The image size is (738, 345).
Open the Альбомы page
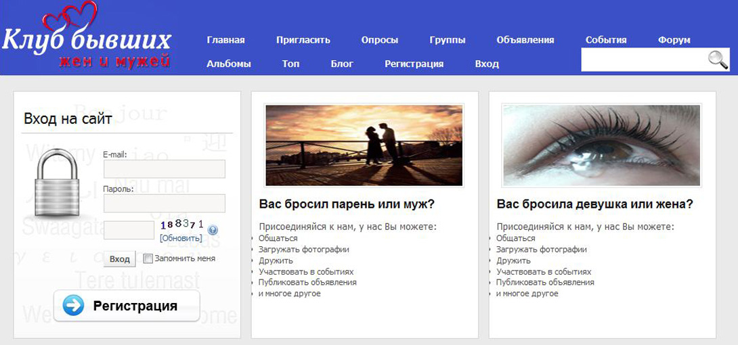pyautogui.click(x=228, y=64)
